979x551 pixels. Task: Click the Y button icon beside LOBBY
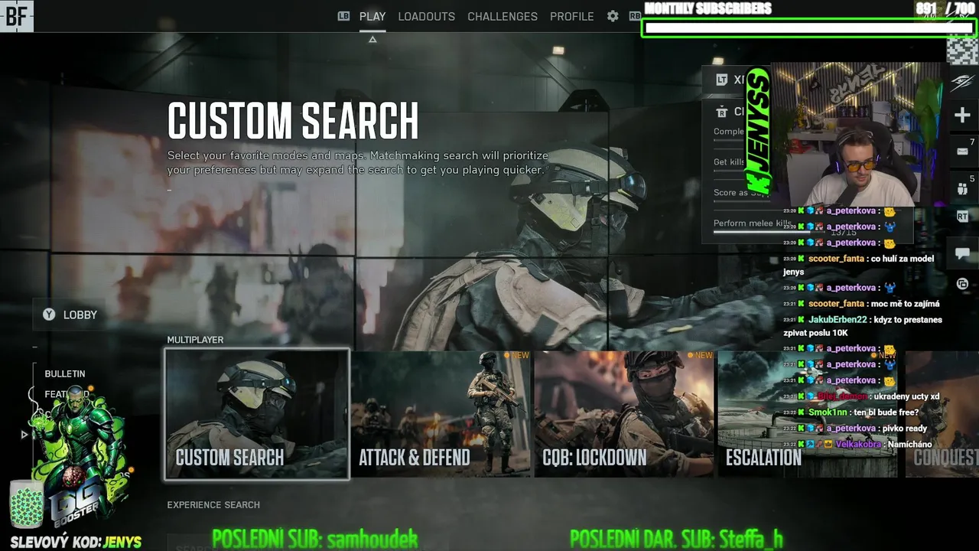tap(49, 315)
